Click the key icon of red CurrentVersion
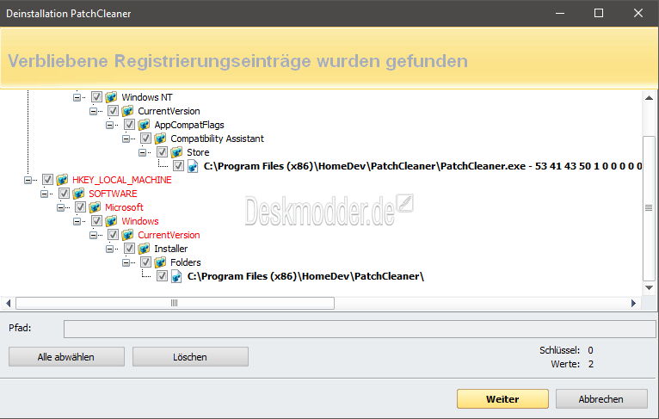Viewport: 659px width, 419px height. (x=127, y=235)
